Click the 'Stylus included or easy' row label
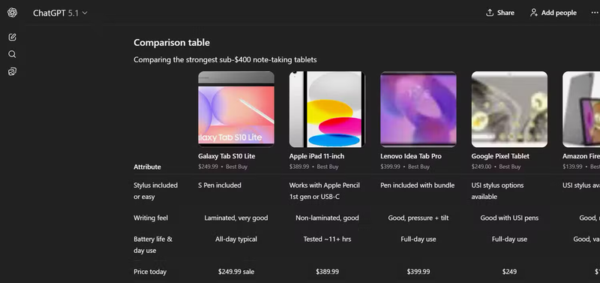 click(155, 191)
